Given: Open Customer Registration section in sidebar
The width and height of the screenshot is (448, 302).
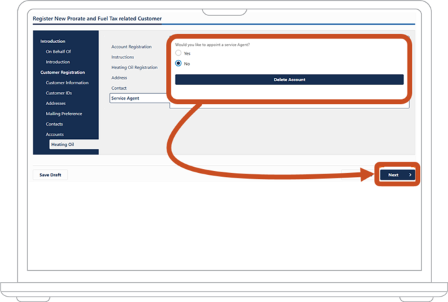Looking at the screenshot, I should click(x=63, y=73).
